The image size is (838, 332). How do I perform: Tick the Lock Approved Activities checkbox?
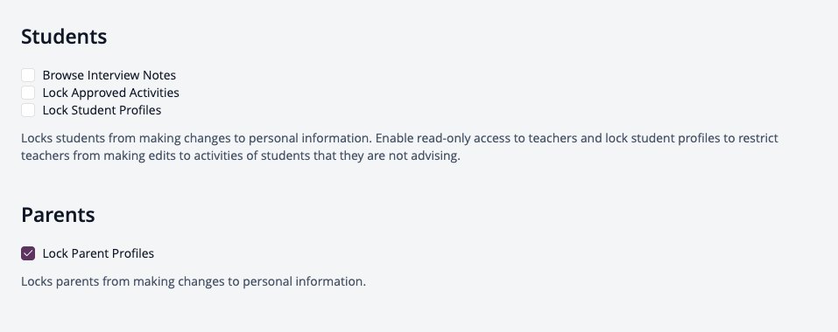pyautogui.click(x=28, y=93)
